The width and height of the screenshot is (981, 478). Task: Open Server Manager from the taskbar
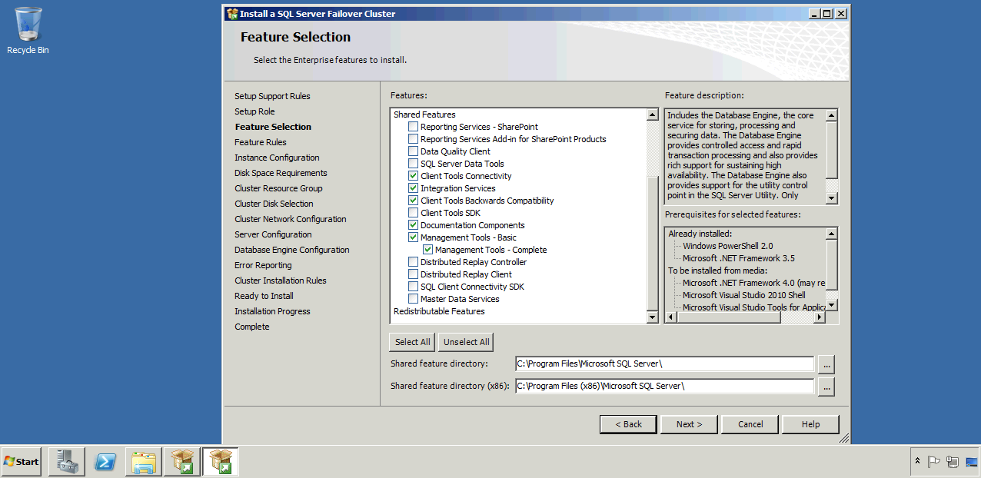(x=67, y=462)
